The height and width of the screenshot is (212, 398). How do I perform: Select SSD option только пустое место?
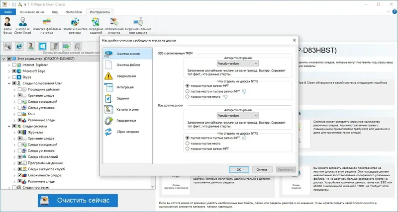[188, 96]
